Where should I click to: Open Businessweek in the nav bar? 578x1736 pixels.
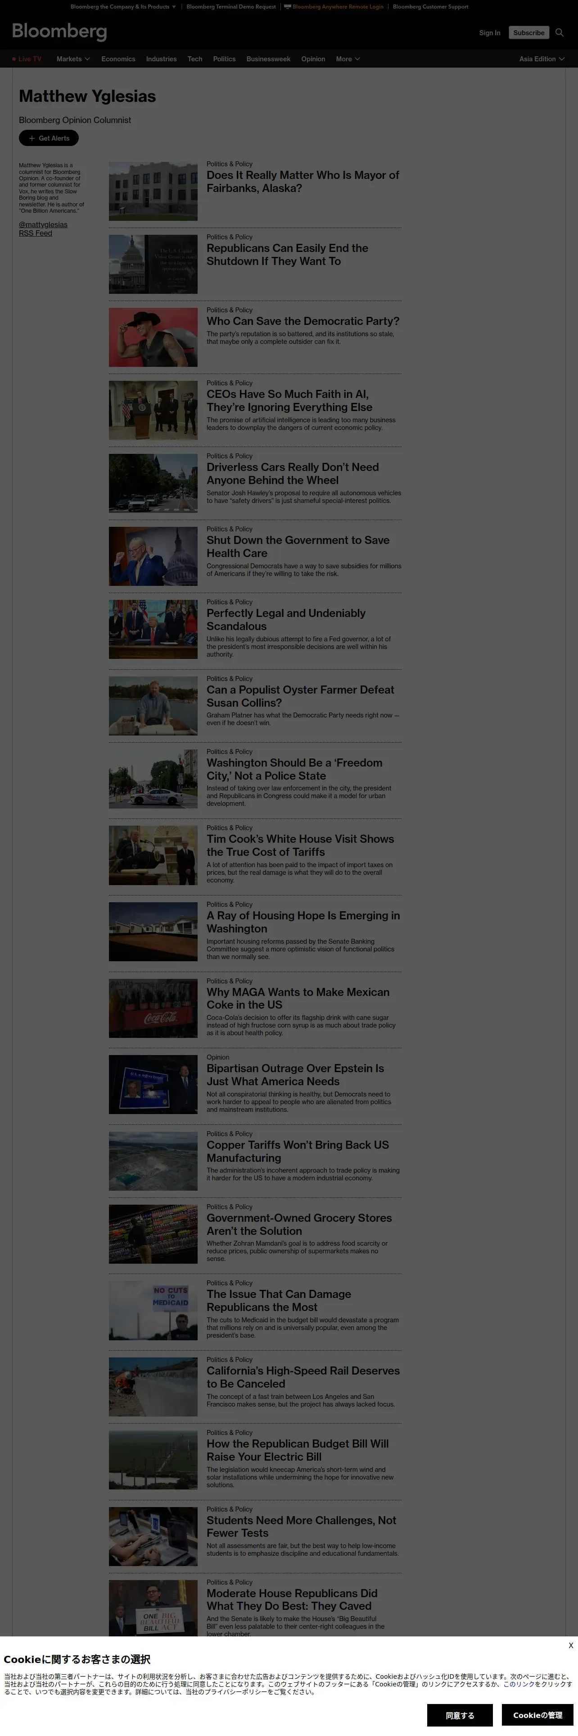(268, 59)
